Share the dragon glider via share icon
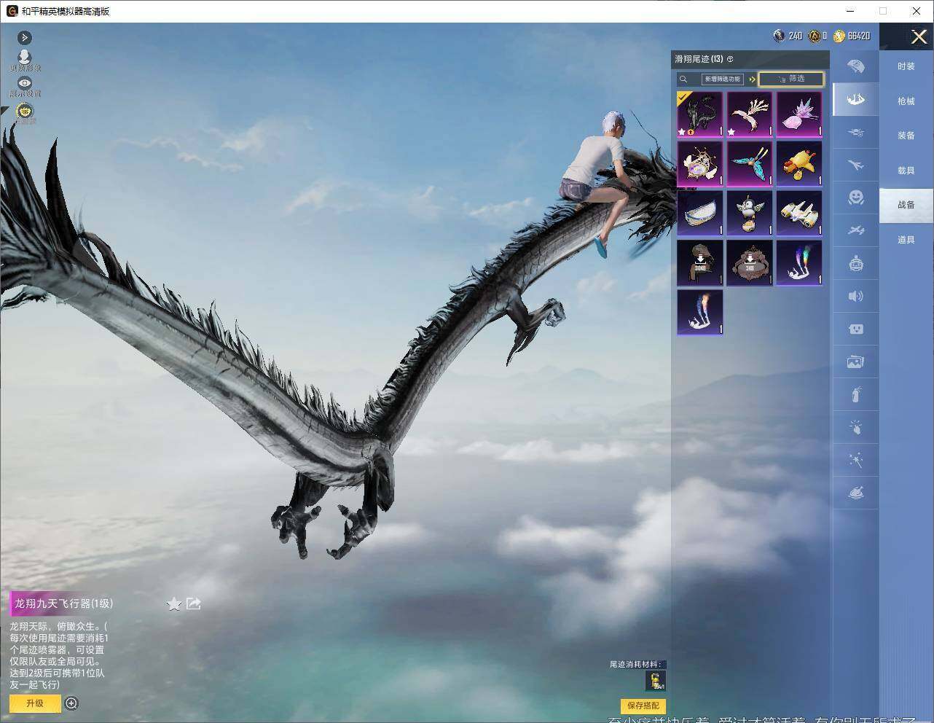 tap(194, 603)
